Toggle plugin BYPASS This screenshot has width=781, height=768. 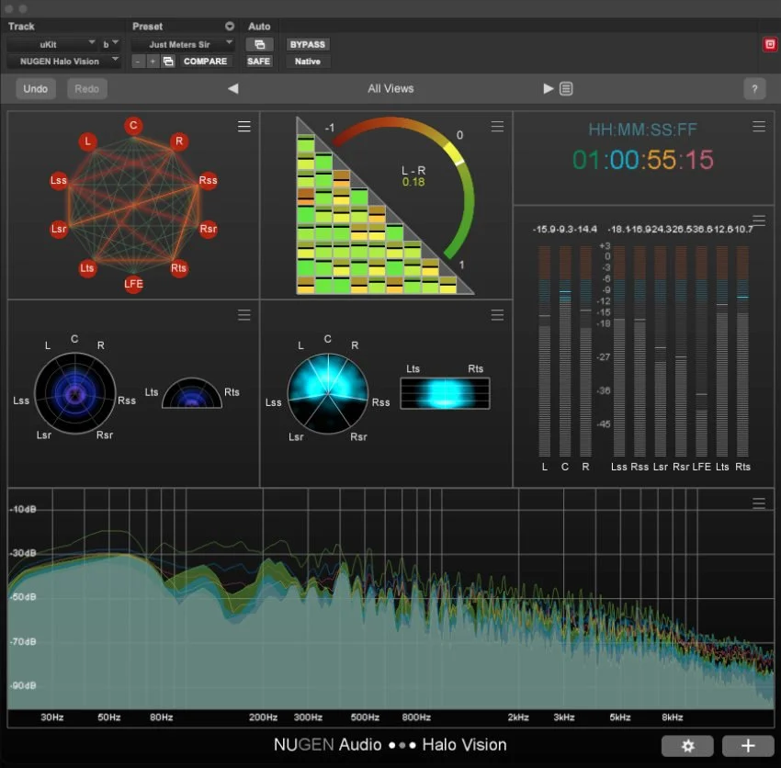[307, 44]
